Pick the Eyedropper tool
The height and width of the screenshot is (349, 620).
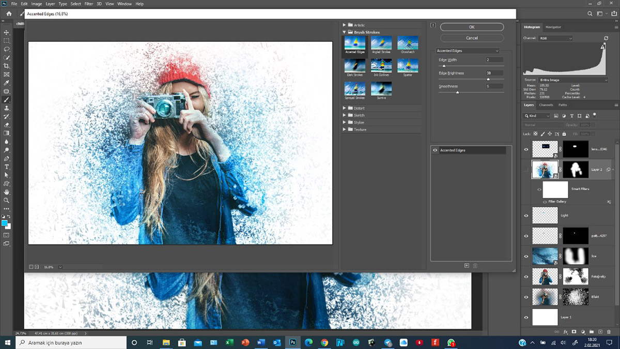[7, 83]
